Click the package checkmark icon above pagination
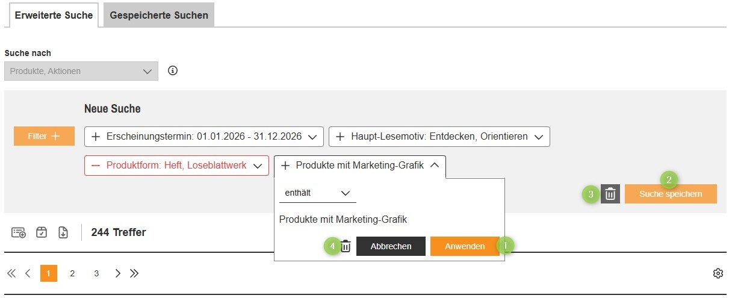Screen dimensions: 732x298 (41, 232)
